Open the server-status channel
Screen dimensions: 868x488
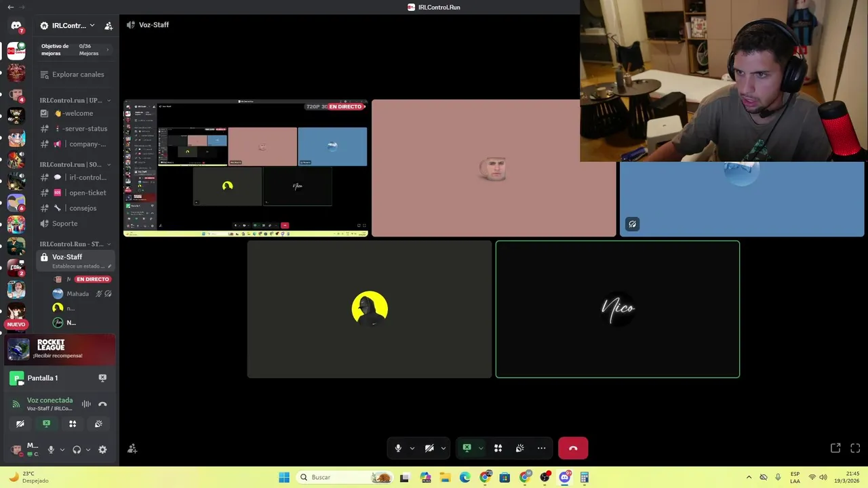click(75, 129)
